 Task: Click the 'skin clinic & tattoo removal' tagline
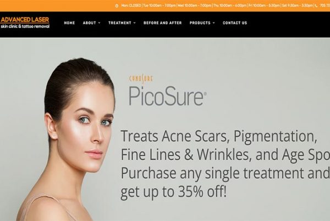coord(25,26)
